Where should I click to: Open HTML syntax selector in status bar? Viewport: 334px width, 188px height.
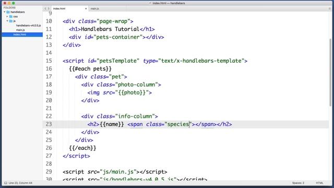pos(319,183)
